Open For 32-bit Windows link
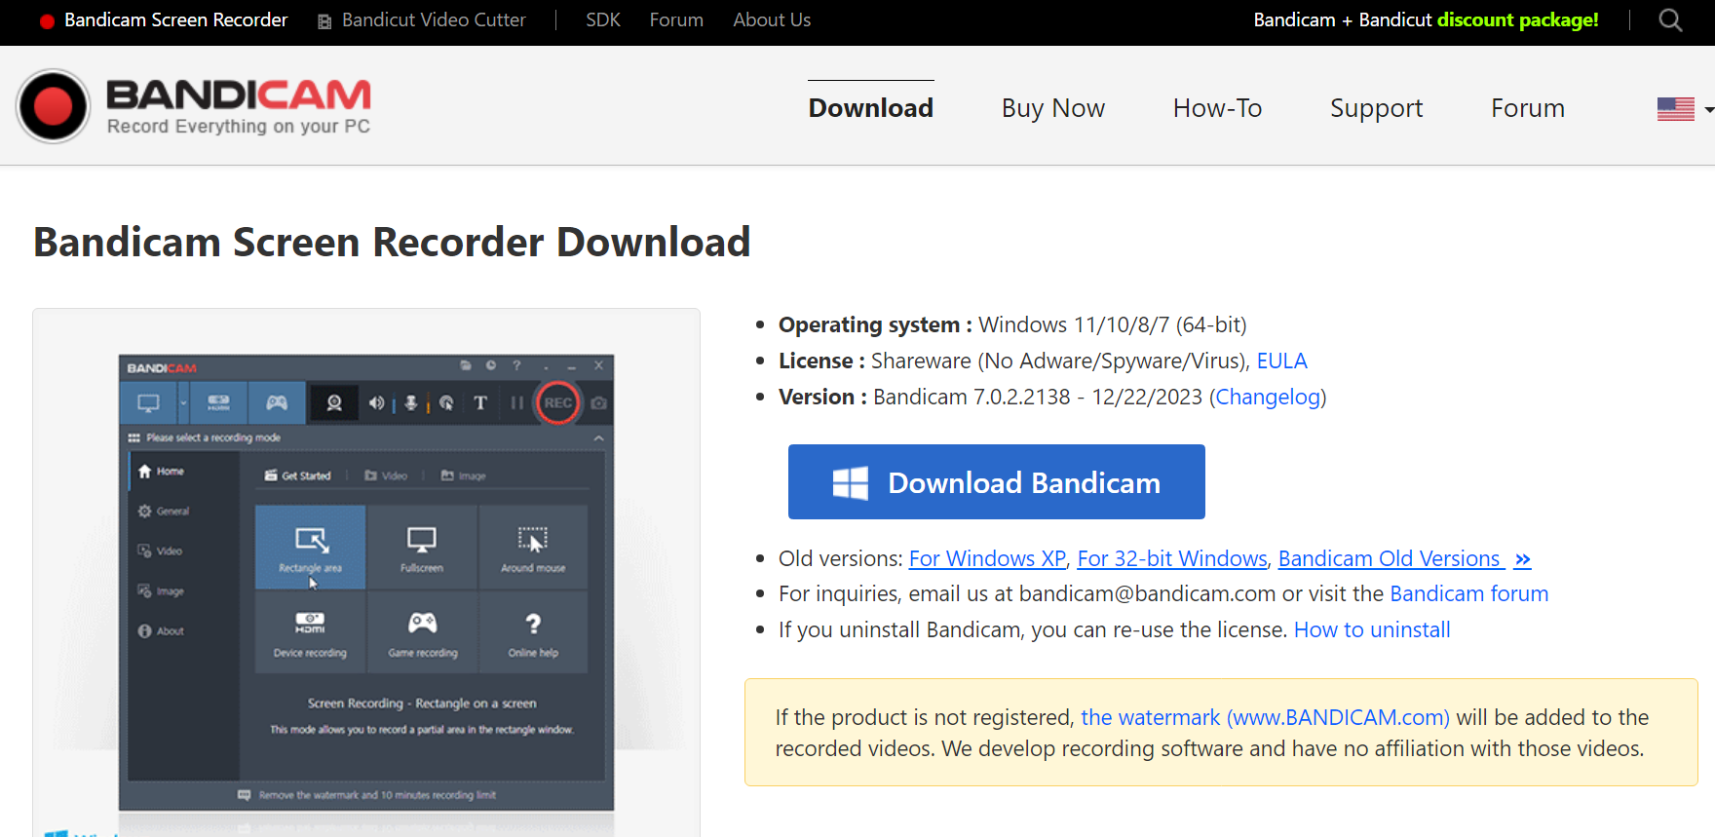Screen dimensions: 1715x837 [1172, 558]
